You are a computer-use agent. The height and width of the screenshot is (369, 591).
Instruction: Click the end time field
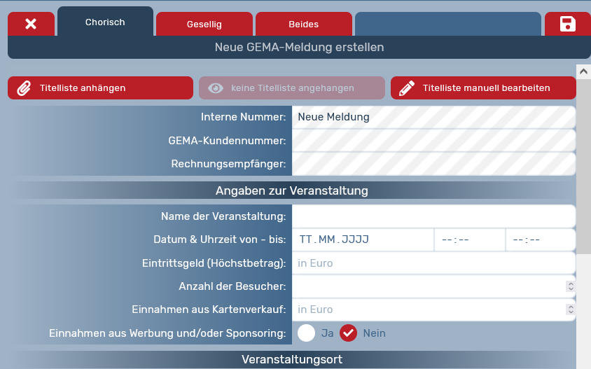[x=540, y=239]
